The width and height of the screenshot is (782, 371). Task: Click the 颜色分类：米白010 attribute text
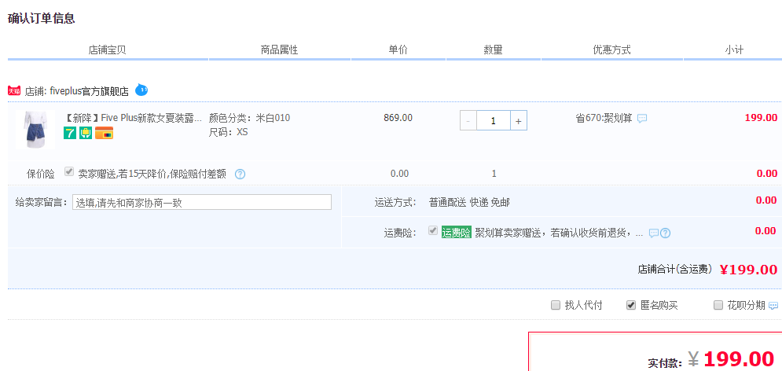coord(249,118)
